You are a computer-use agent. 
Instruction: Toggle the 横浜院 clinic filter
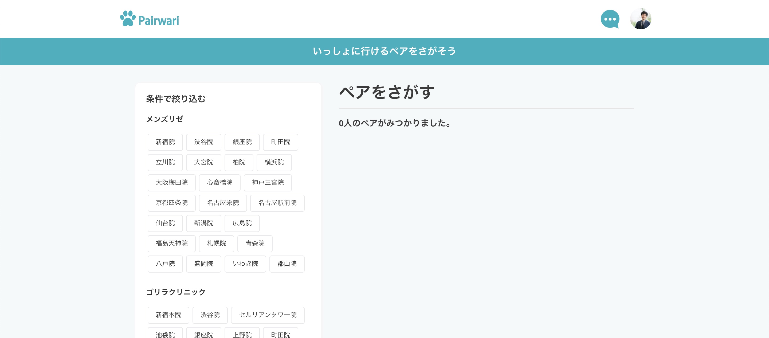click(274, 162)
